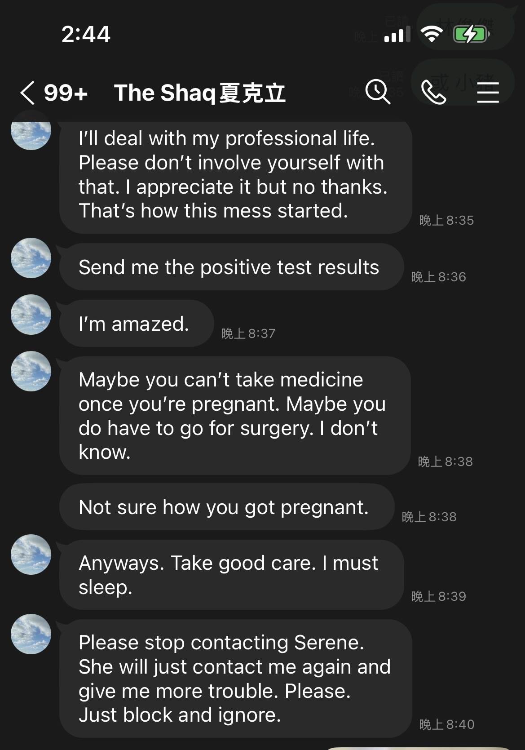Image resolution: width=525 pixels, height=750 pixels.
Task: Tap avatar beside 'Maybe you can't take medicine' message
Action: point(31,371)
